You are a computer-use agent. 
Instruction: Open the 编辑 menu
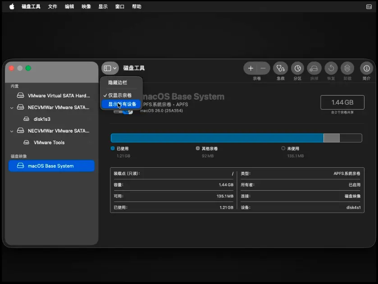pyautogui.click(x=69, y=6)
